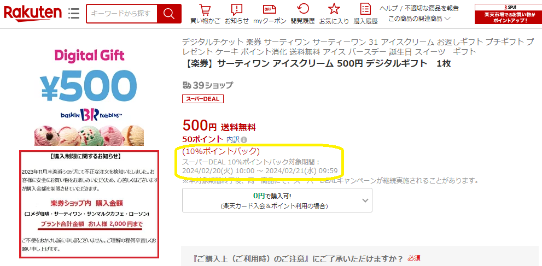542x266 pixels.
Task: Click the 必須 label
Action: [x=414, y=258]
